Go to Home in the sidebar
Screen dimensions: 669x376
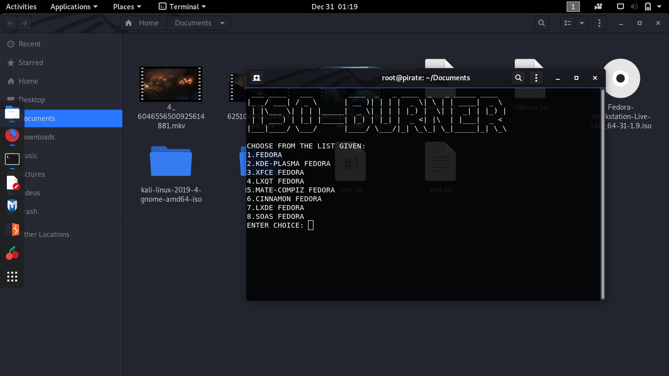click(61, 81)
